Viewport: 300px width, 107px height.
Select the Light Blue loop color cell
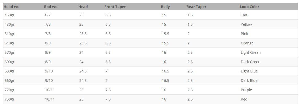click(249, 71)
